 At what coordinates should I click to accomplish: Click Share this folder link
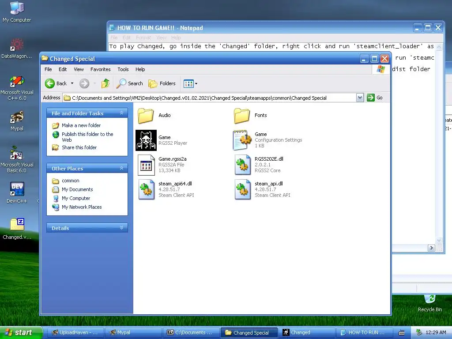coord(79,147)
